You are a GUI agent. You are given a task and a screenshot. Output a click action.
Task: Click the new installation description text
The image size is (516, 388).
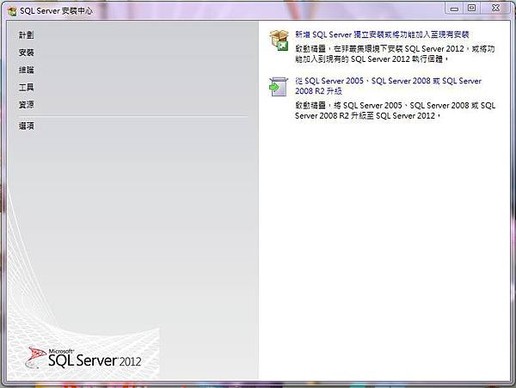coord(395,54)
